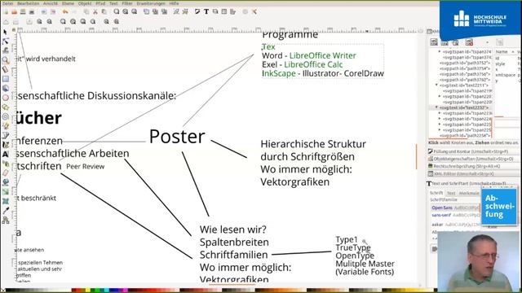Select the Mesh gradient tool
Image resolution: width=522 pixels, height=293 pixels.
tap(6, 201)
